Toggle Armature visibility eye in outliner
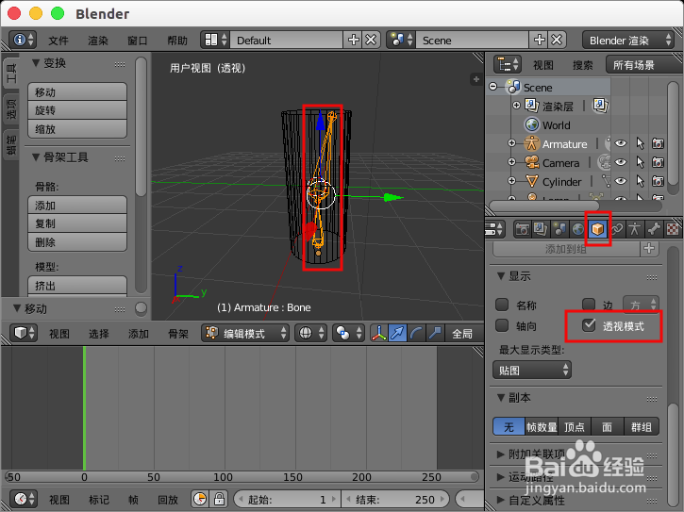 click(620, 143)
